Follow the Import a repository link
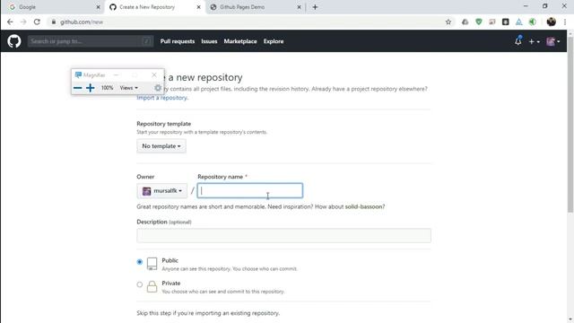This screenshot has width=574, height=323. pos(161,98)
